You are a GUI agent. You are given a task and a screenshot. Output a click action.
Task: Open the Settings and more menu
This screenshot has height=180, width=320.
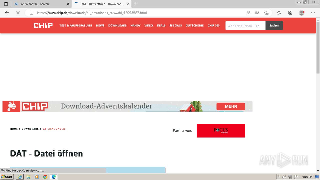click(x=313, y=13)
